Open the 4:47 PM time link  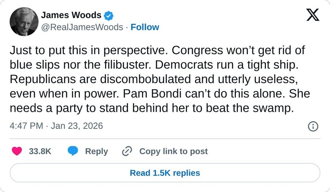[26, 126]
